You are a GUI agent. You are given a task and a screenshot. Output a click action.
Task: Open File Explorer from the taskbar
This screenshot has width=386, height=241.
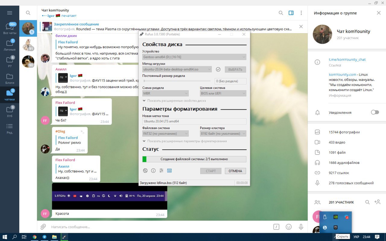pos(54,237)
